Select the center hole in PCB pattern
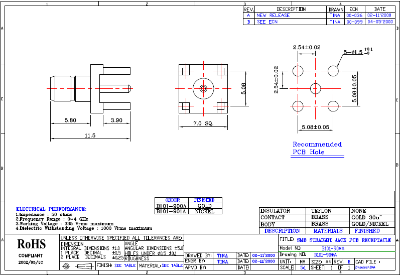The image size is (400, 275). [315, 88]
